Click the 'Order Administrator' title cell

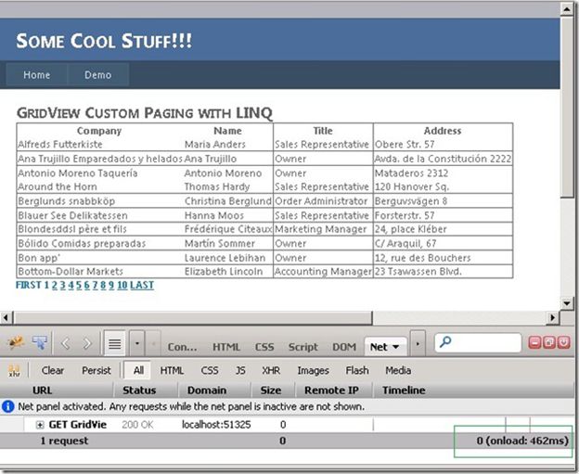321,201
